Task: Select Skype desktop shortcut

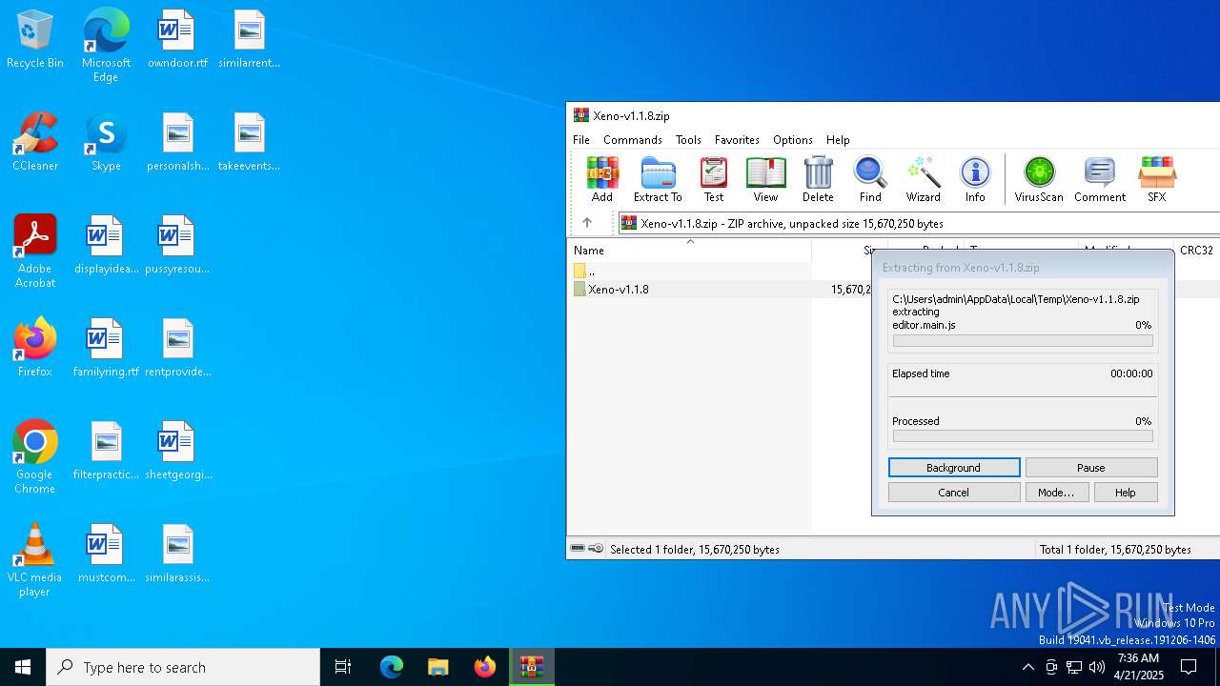Action: point(106,143)
